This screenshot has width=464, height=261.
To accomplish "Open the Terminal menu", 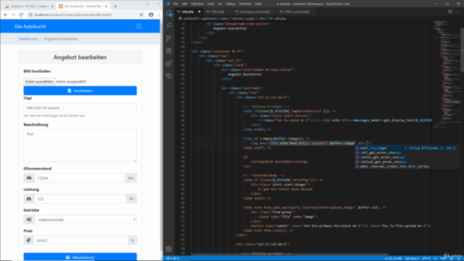I will coord(245,4).
